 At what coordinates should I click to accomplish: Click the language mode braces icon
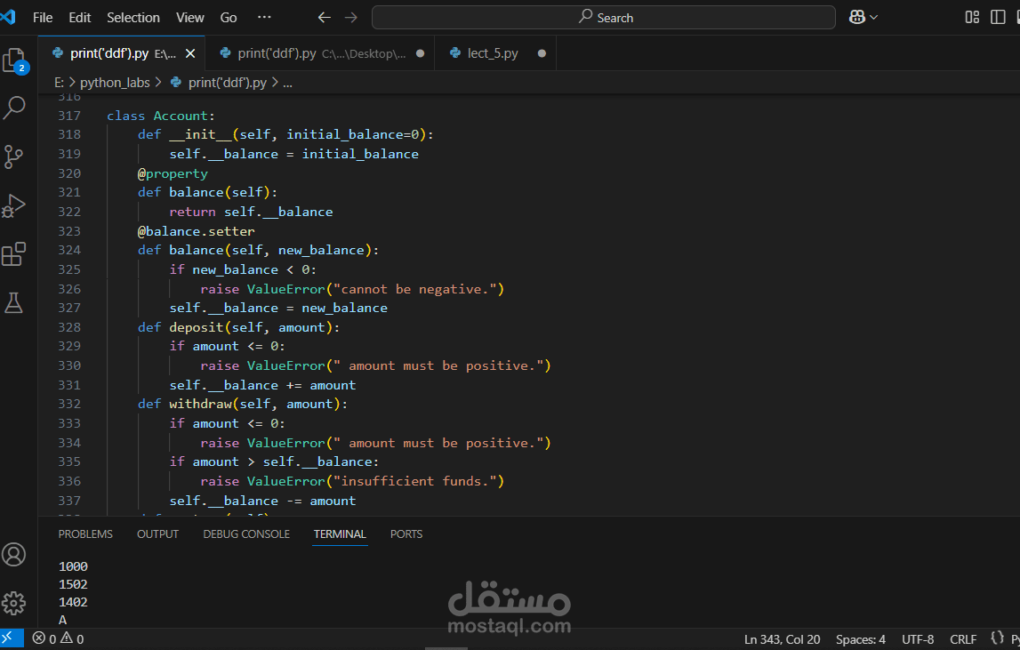point(997,638)
